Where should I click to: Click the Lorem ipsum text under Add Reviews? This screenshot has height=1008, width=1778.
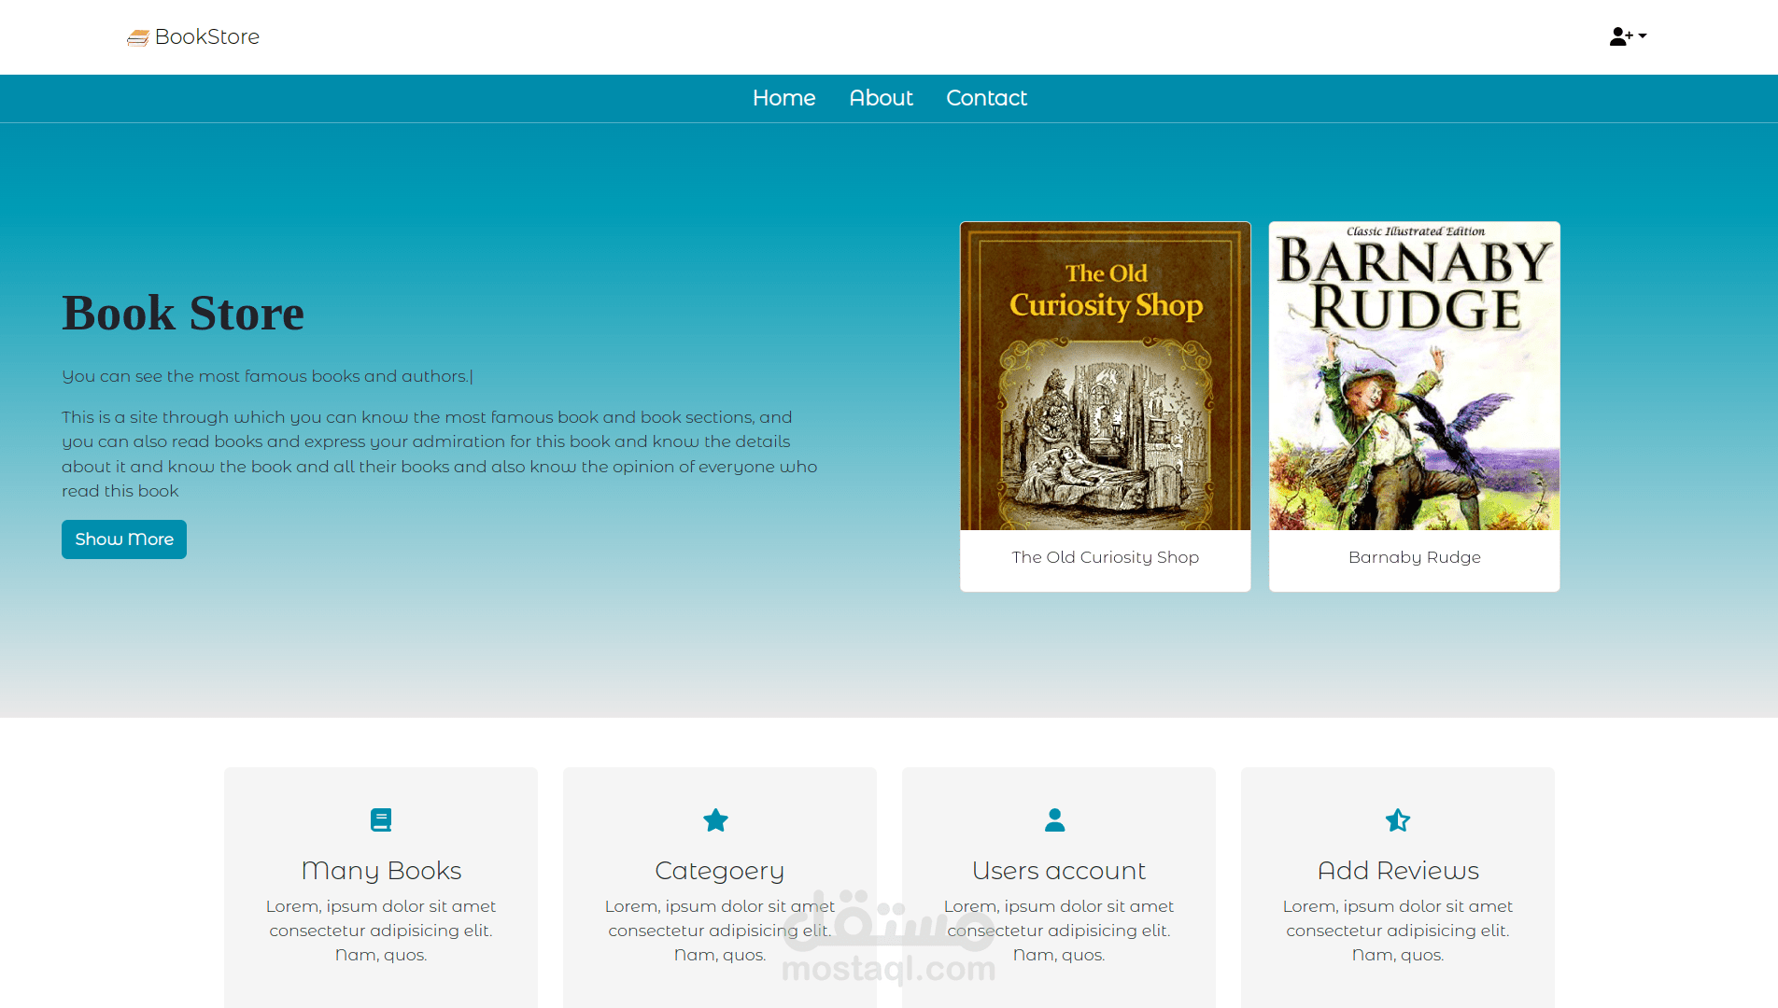point(1398,931)
